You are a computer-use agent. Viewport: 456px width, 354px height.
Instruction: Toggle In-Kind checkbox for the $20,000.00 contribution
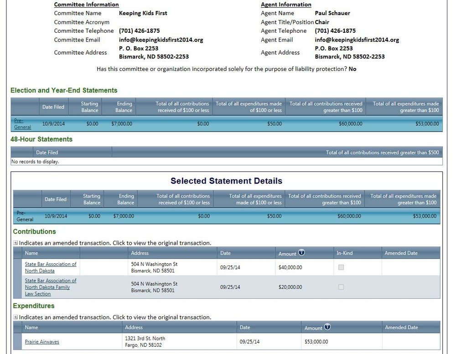[341, 287]
